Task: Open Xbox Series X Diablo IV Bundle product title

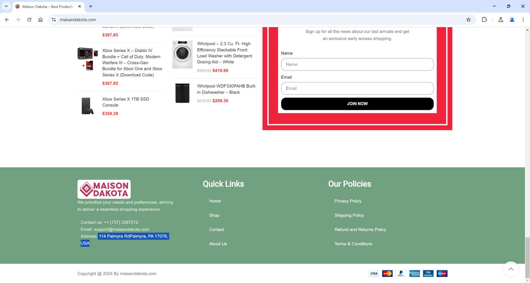Action: 132,63
